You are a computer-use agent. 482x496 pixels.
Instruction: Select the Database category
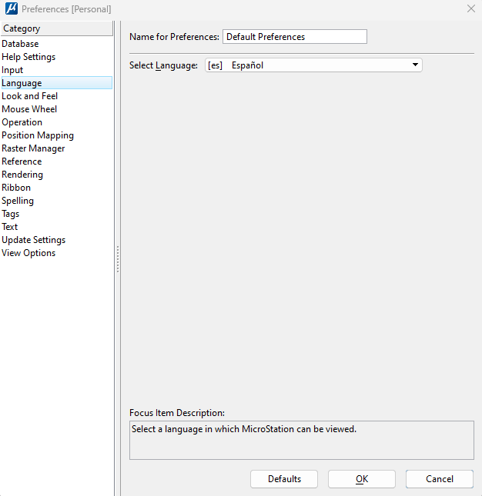tap(57, 44)
